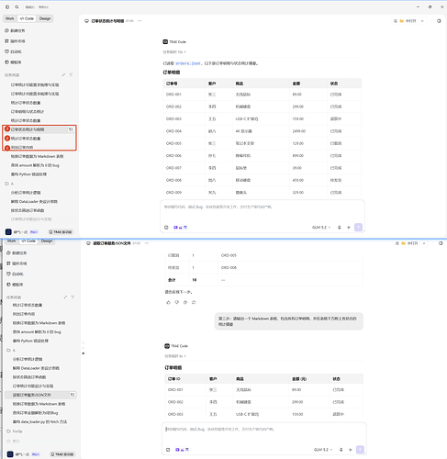Open plugin market entry in lower sidebar

(17, 263)
